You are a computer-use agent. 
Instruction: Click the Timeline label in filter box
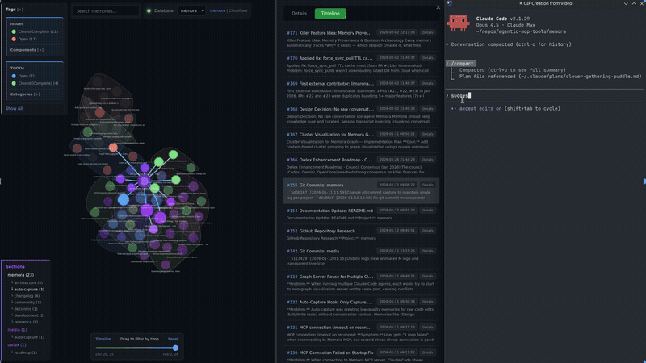103,339
